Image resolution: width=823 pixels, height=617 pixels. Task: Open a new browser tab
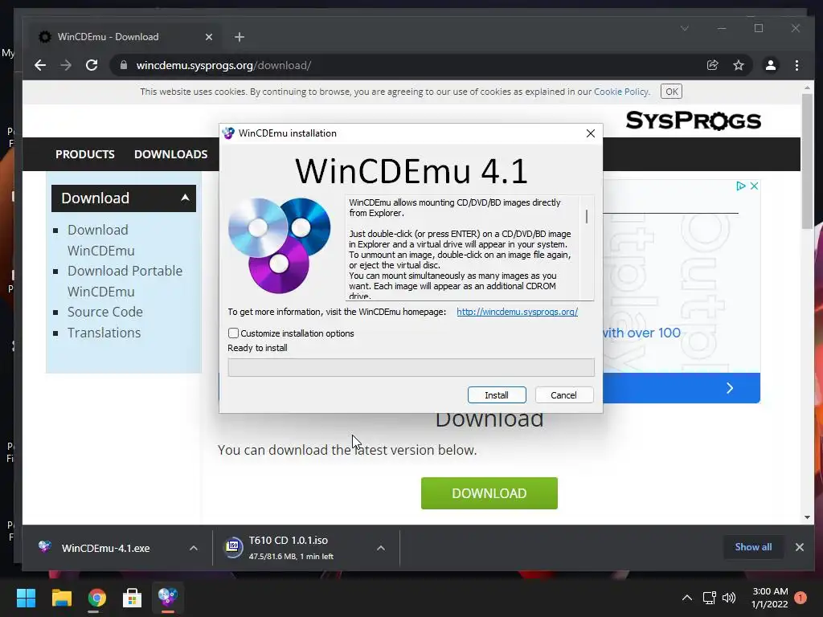(240, 37)
